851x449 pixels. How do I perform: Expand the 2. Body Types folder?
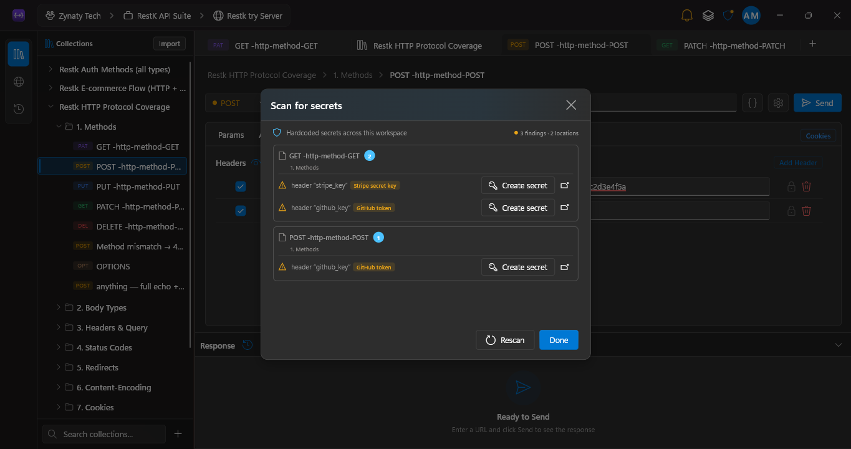click(59, 307)
